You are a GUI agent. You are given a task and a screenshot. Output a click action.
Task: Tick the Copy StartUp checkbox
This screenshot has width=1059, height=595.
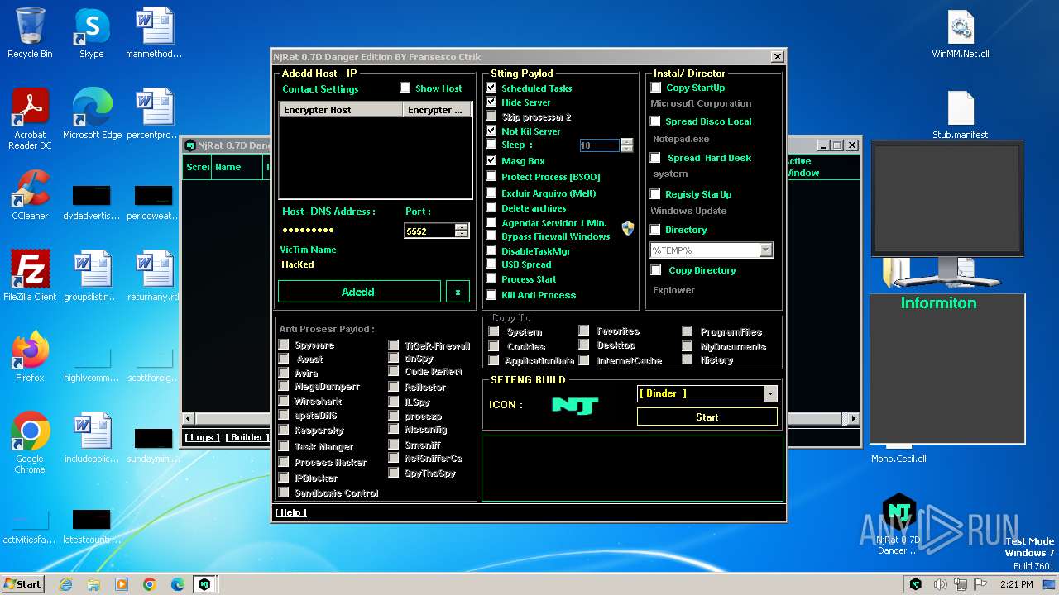tap(656, 87)
